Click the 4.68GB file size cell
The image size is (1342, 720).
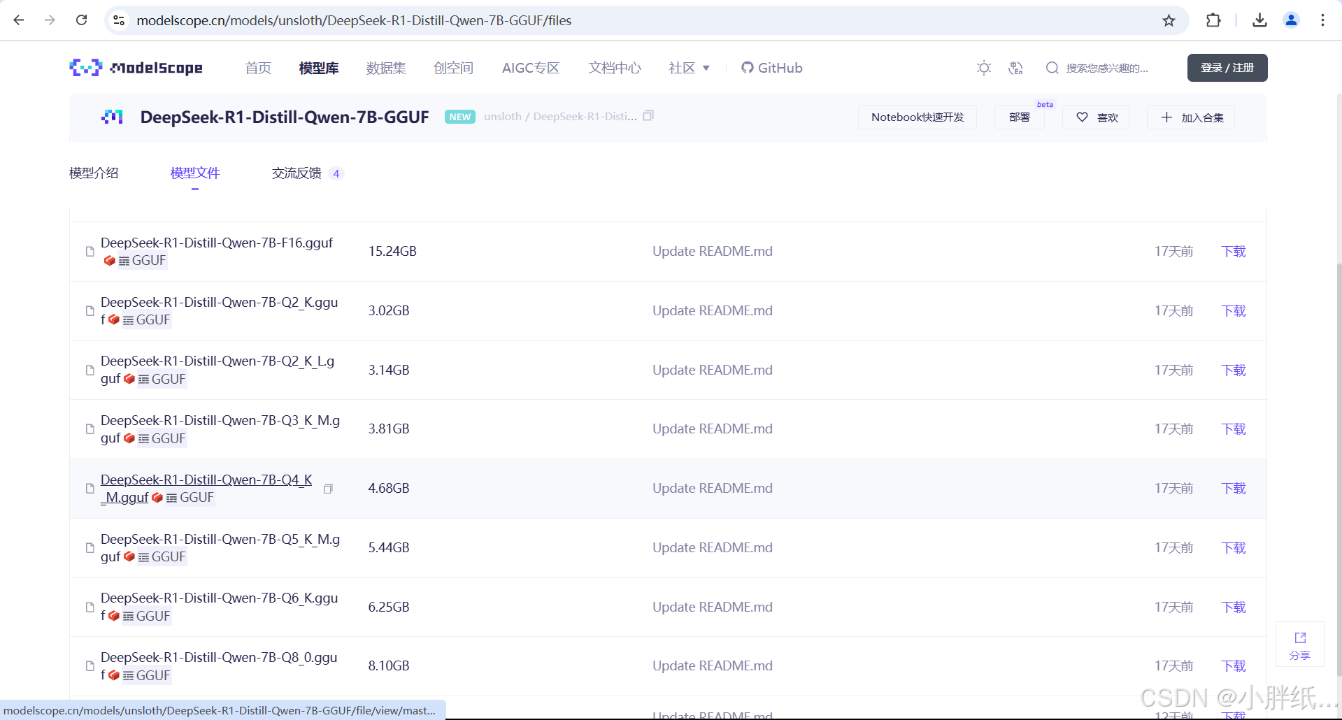coord(389,489)
